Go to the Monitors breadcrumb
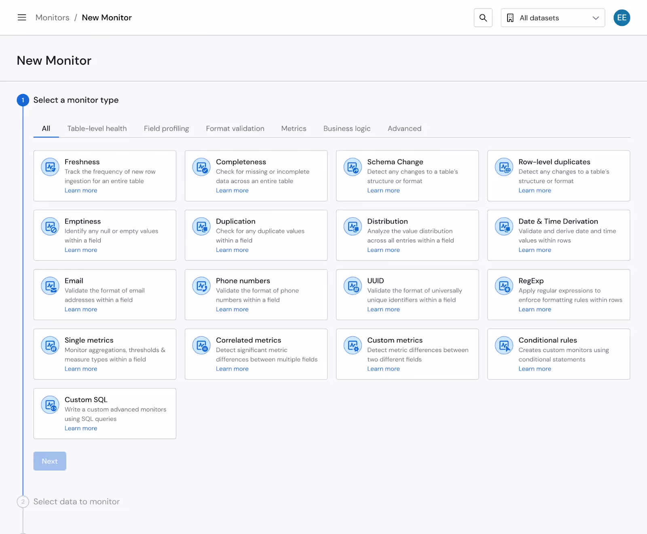The height and width of the screenshot is (534, 647). [53, 17]
